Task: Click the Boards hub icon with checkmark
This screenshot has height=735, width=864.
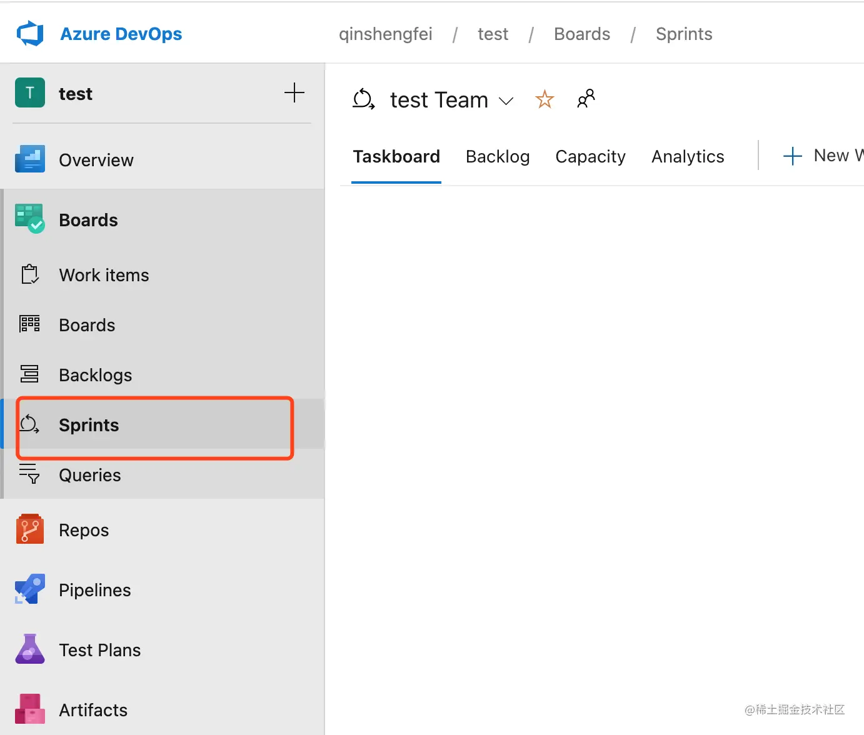Action: coord(30,219)
